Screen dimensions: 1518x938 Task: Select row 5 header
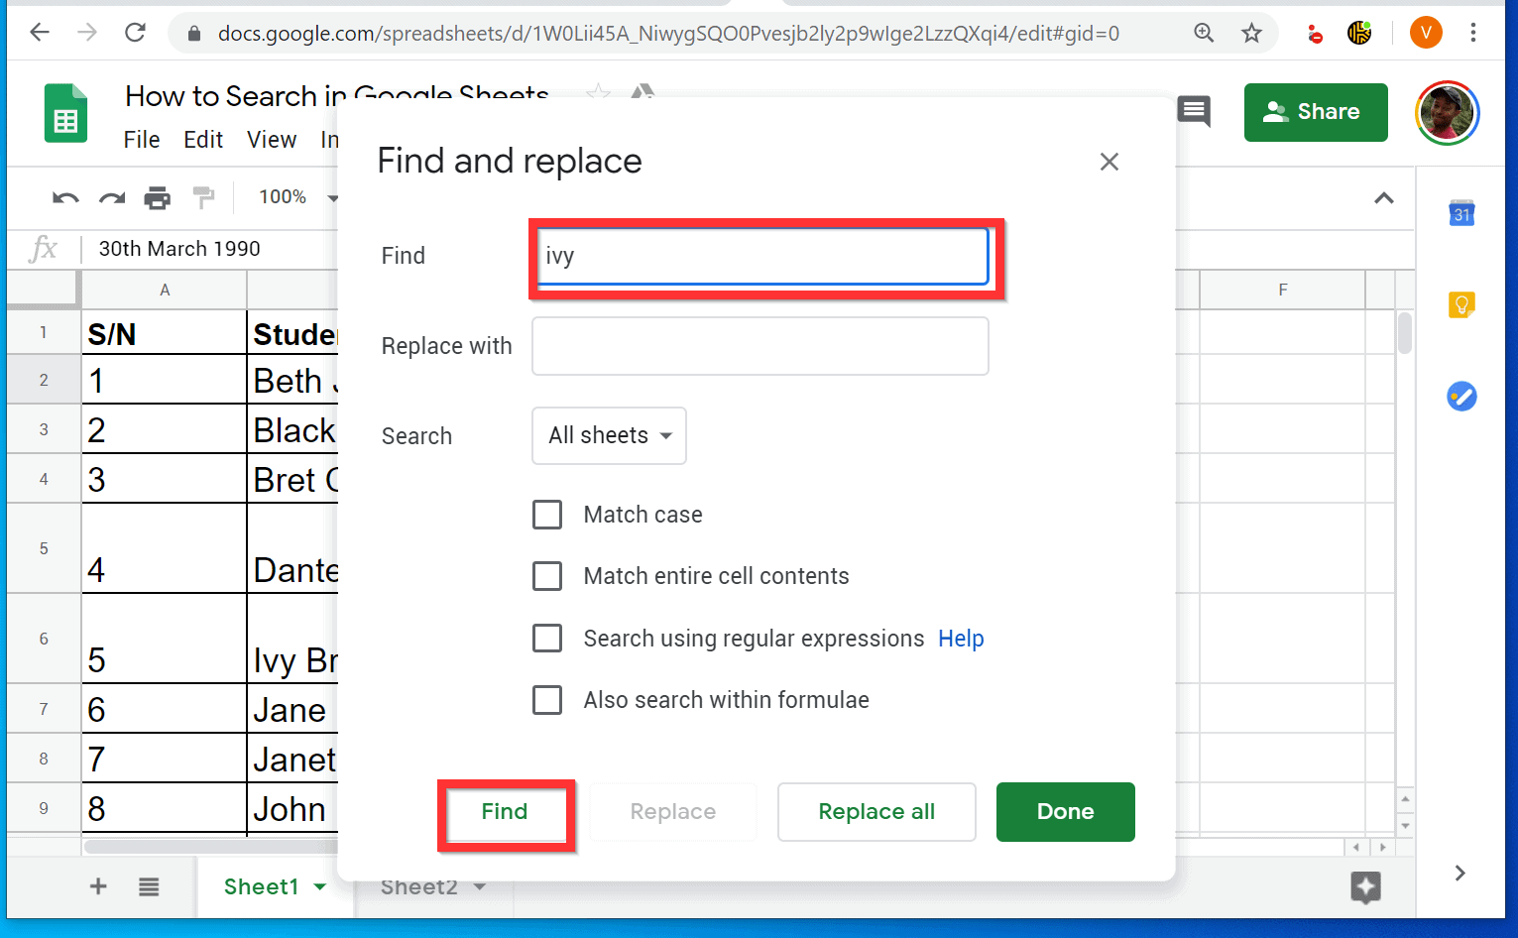click(x=44, y=548)
